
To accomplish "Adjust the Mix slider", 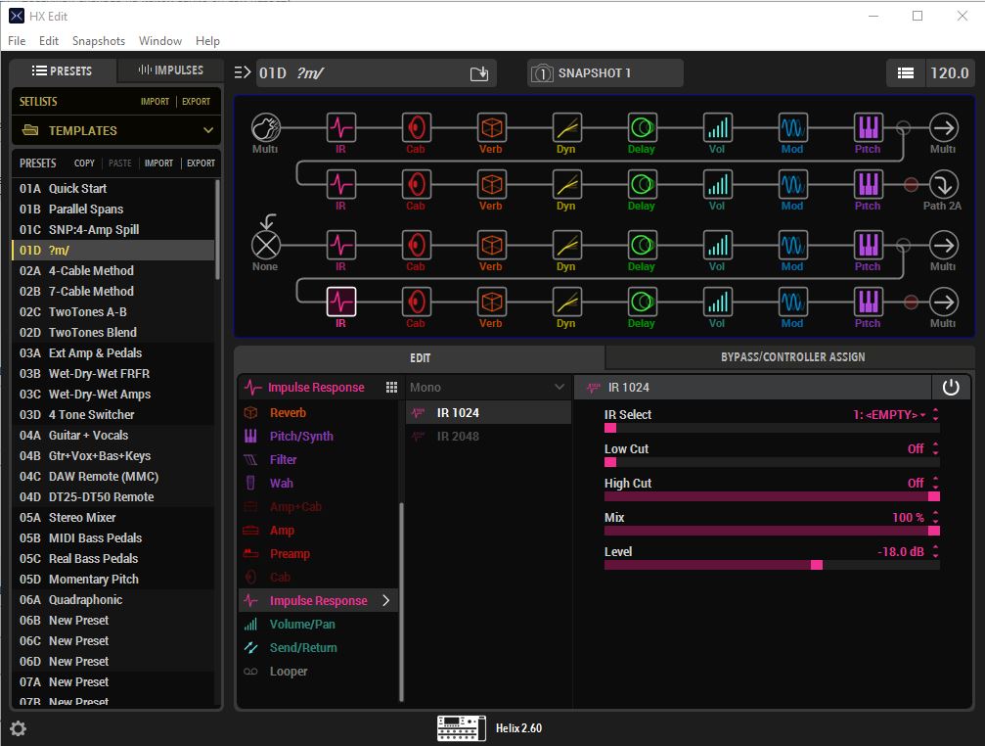I will (x=772, y=531).
